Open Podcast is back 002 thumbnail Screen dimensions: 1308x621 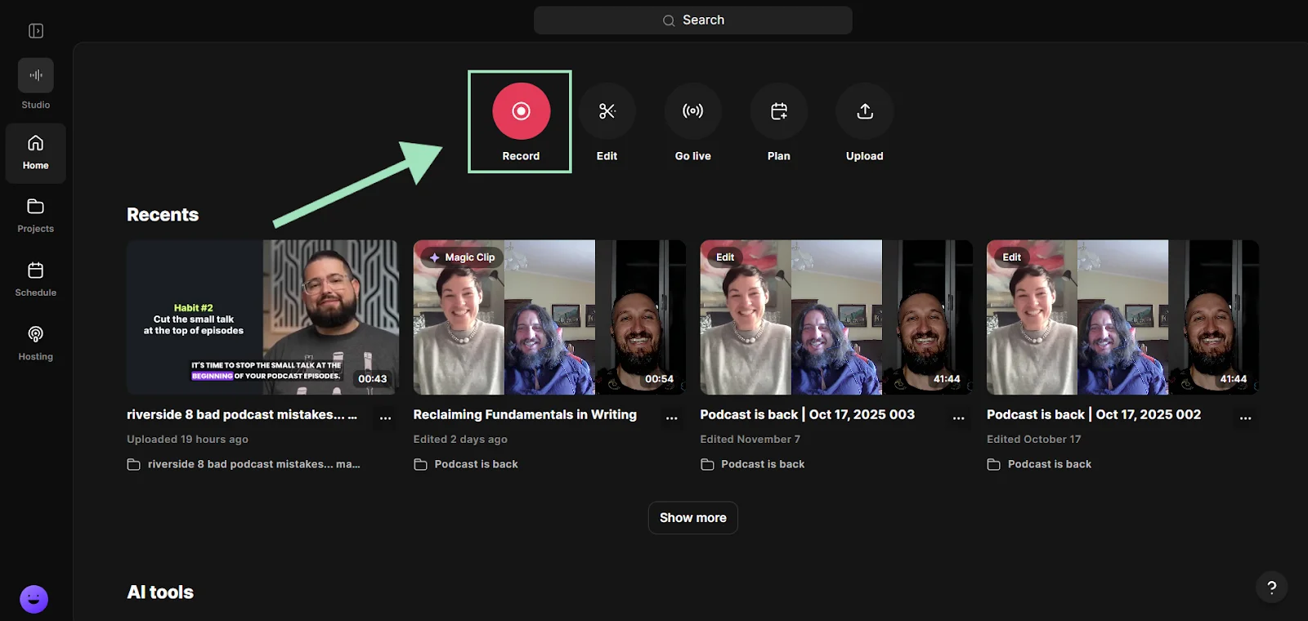(x=1122, y=317)
